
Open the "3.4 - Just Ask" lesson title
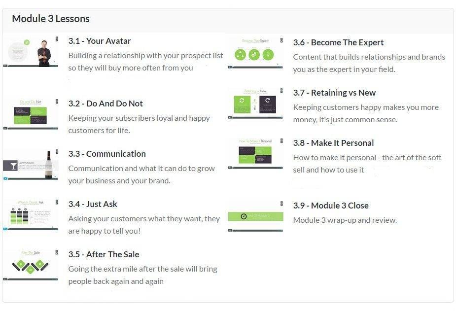93,204
